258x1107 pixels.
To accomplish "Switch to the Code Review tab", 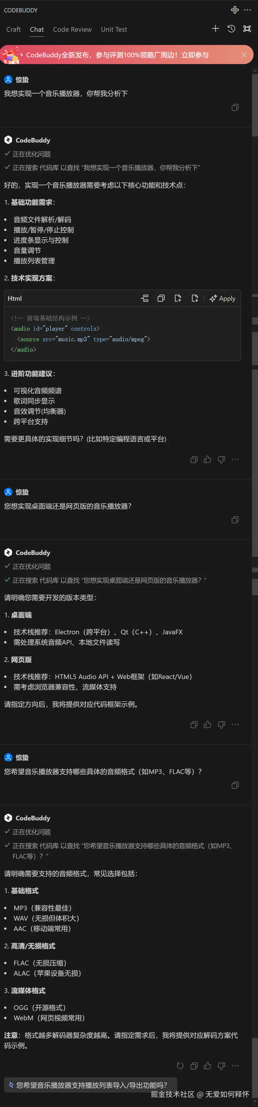I will (72, 29).
